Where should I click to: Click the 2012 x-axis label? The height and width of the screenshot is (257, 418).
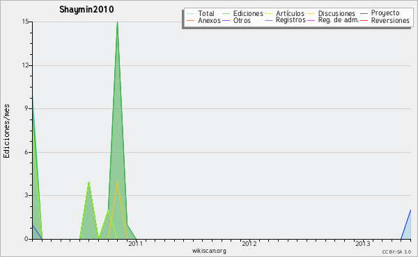coord(249,244)
